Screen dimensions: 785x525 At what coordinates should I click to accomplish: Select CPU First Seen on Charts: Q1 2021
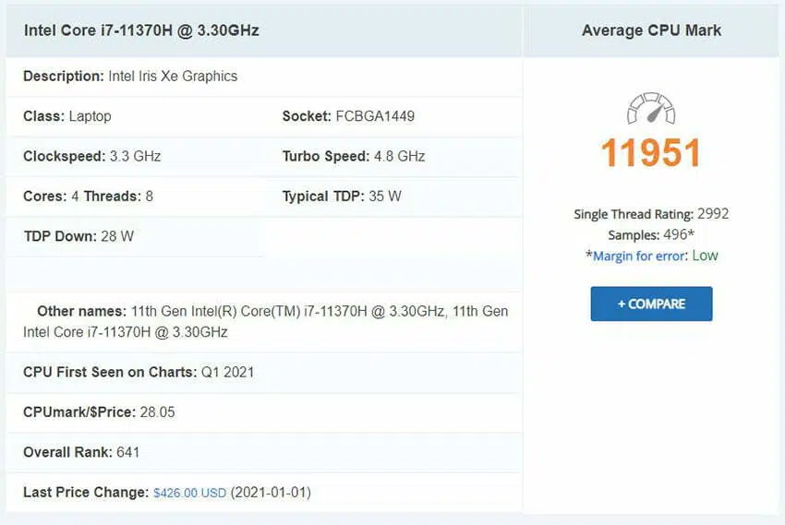pyautogui.click(x=139, y=372)
